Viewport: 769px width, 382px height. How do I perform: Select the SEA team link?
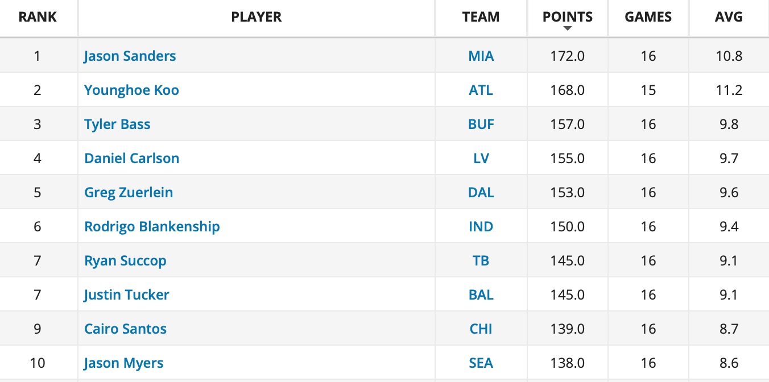[x=481, y=363]
